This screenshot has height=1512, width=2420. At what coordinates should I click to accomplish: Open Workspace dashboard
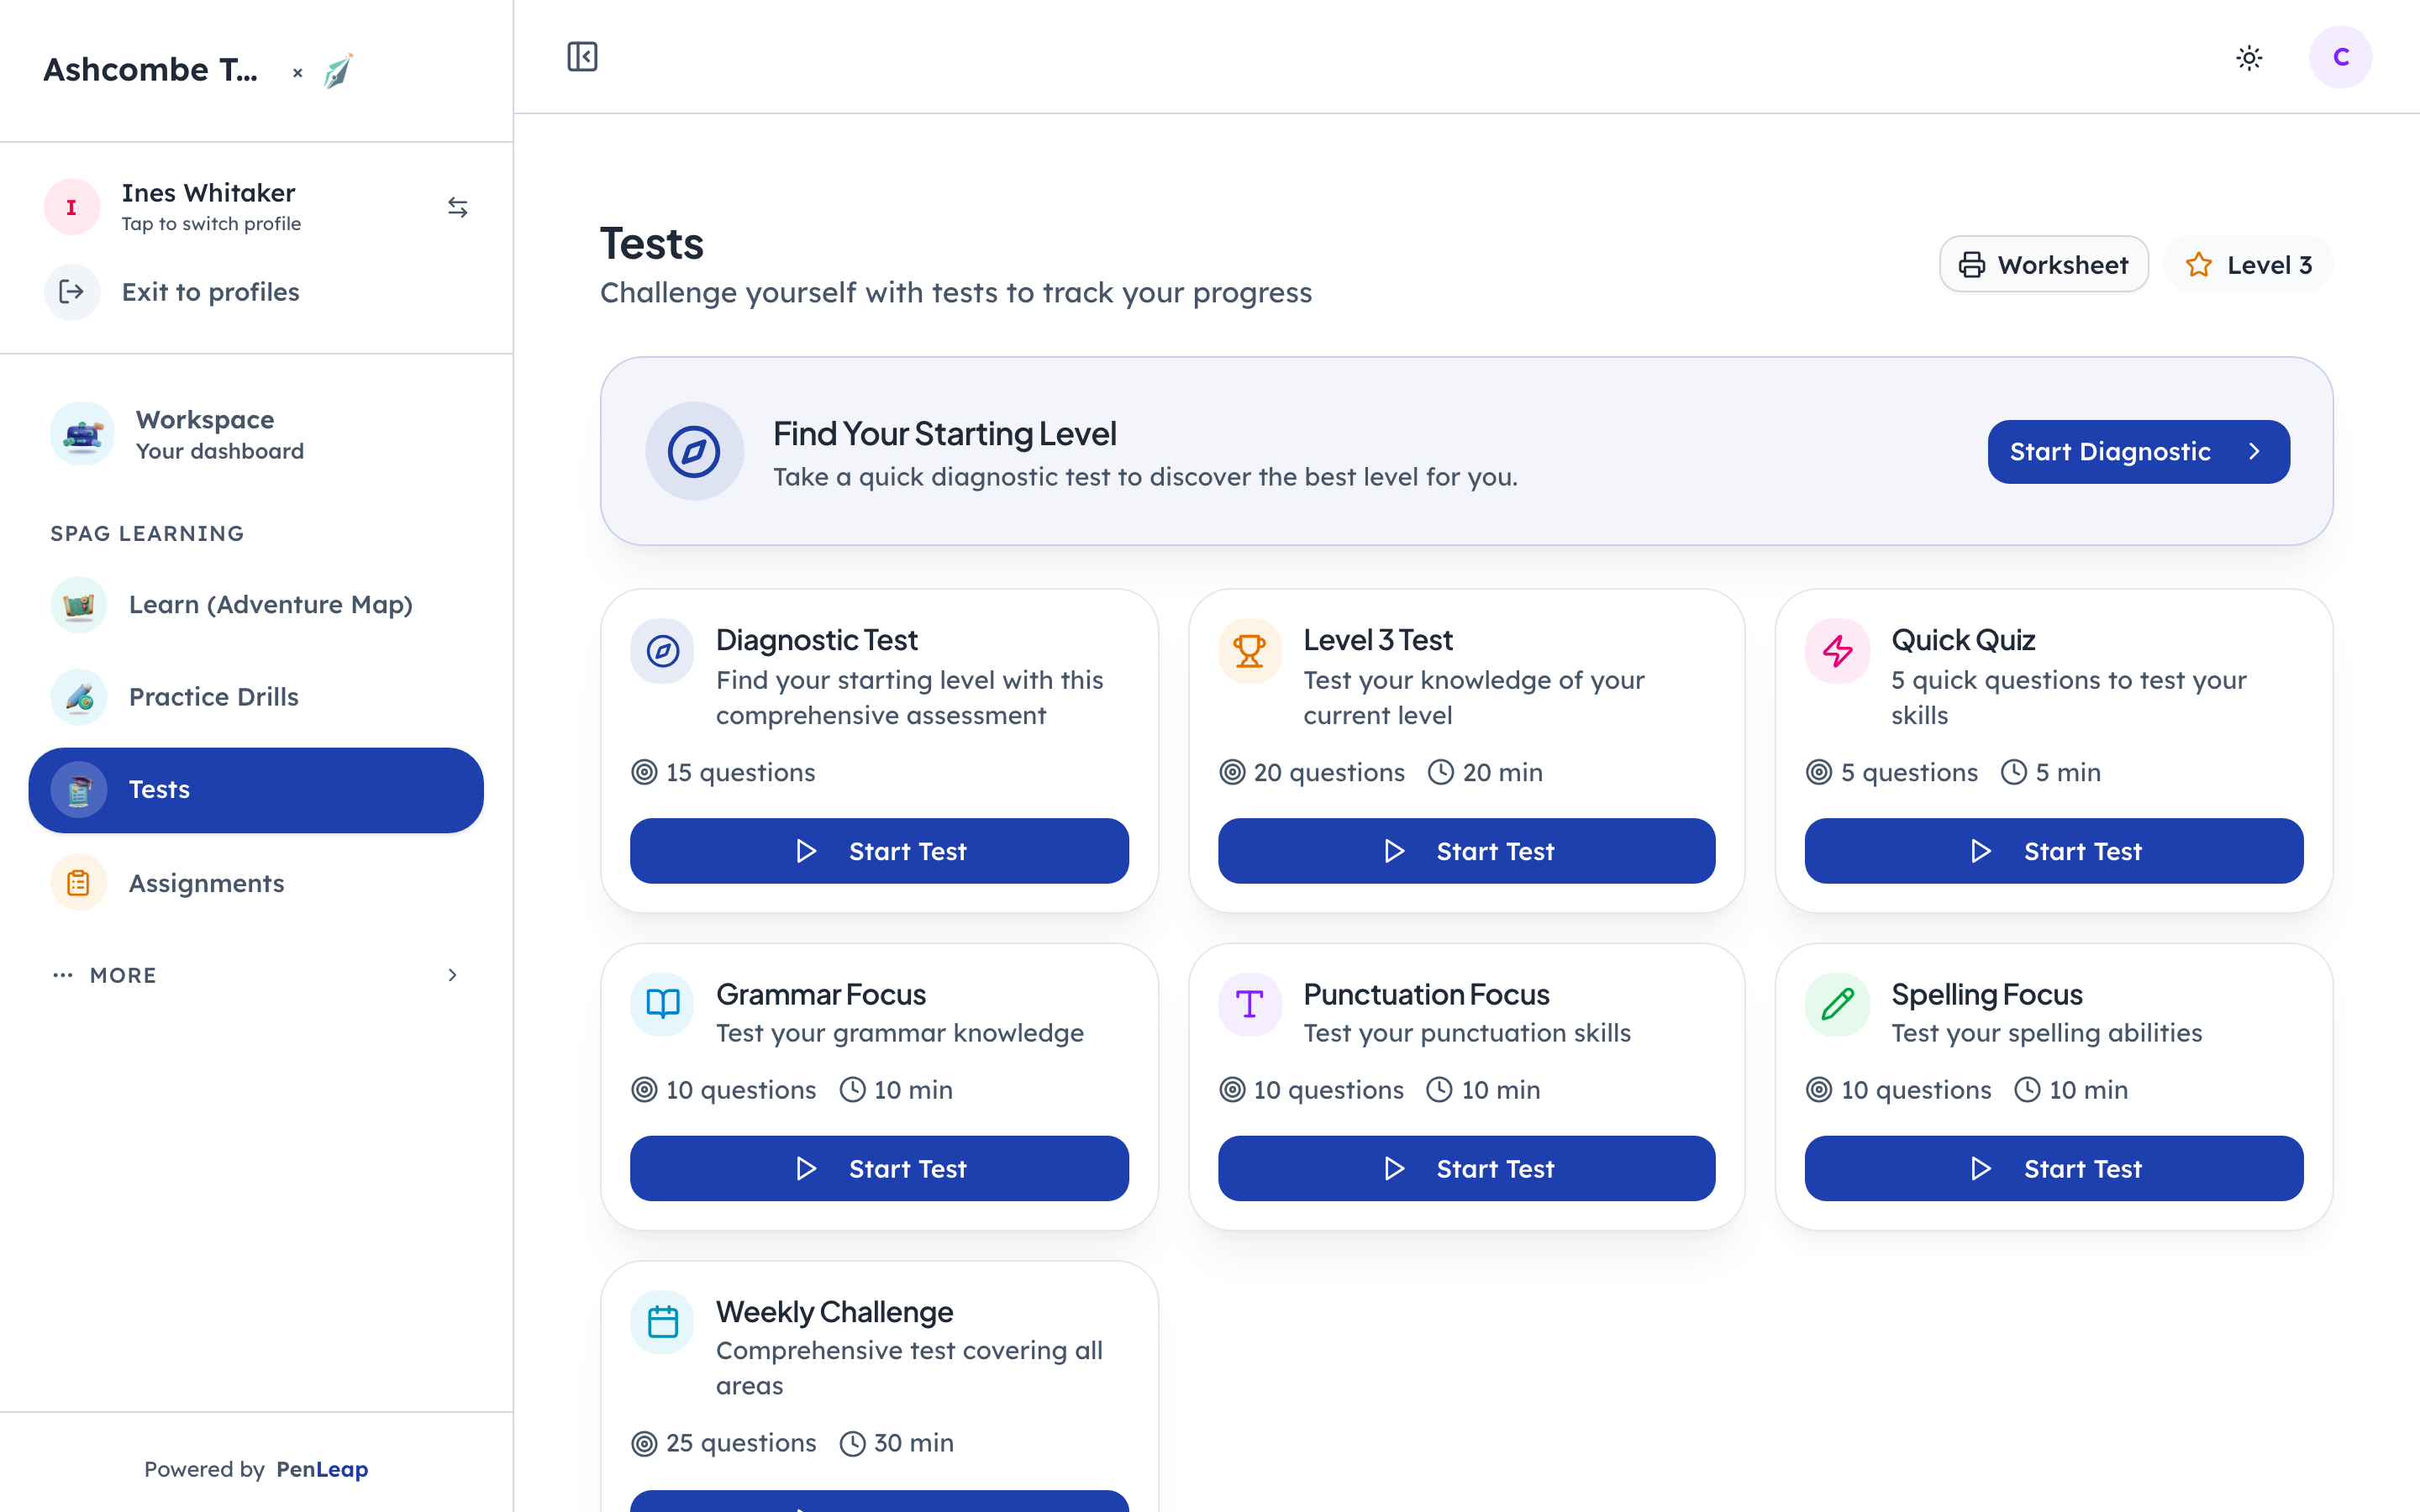(256, 434)
